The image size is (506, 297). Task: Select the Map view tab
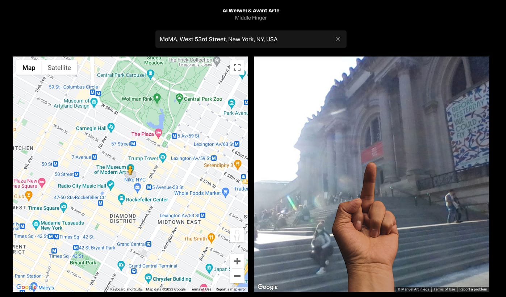(29, 68)
